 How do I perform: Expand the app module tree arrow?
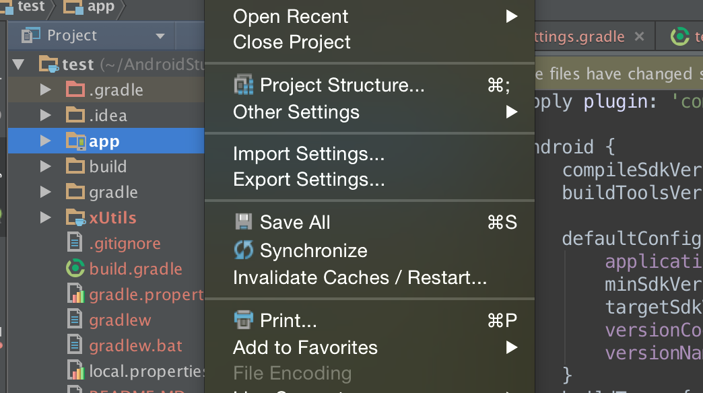[x=45, y=141]
